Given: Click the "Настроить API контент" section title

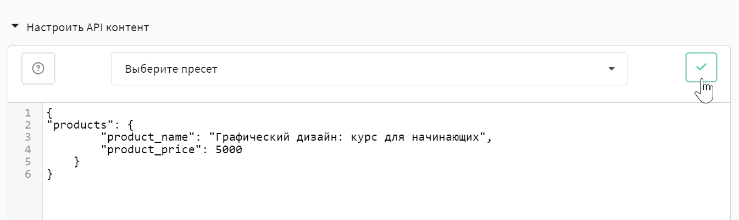Looking at the screenshot, I should 87,27.
